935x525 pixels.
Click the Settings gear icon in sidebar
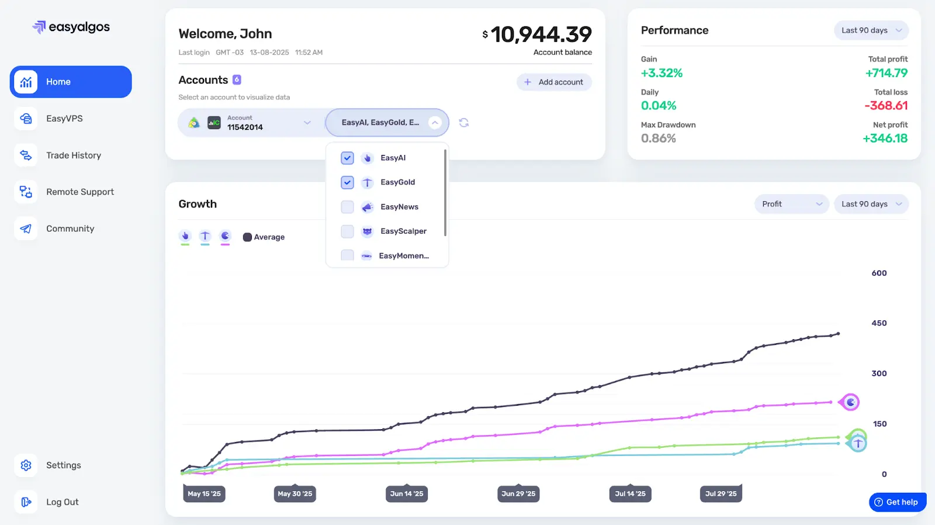pyautogui.click(x=26, y=465)
